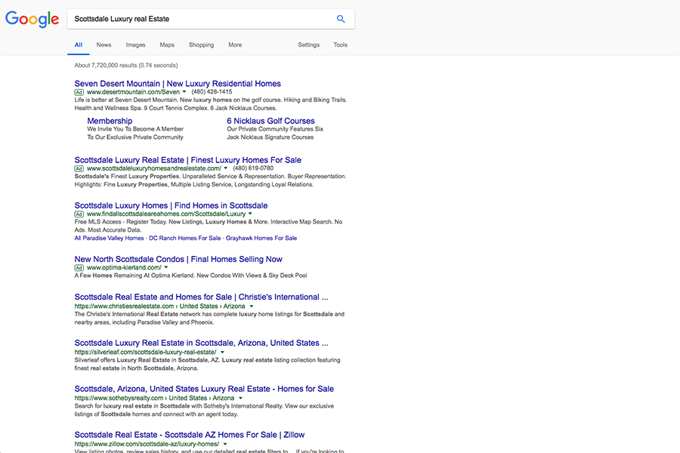Open Christie's International real estate result
The image size is (680, 453).
[x=201, y=297]
